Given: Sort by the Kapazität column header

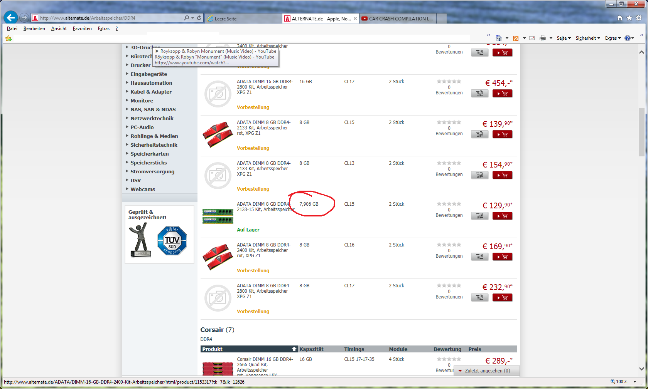Looking at the screenshot, I should tap(311, 349).
